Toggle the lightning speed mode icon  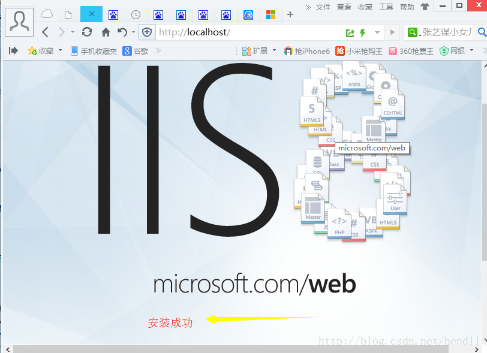362,32
